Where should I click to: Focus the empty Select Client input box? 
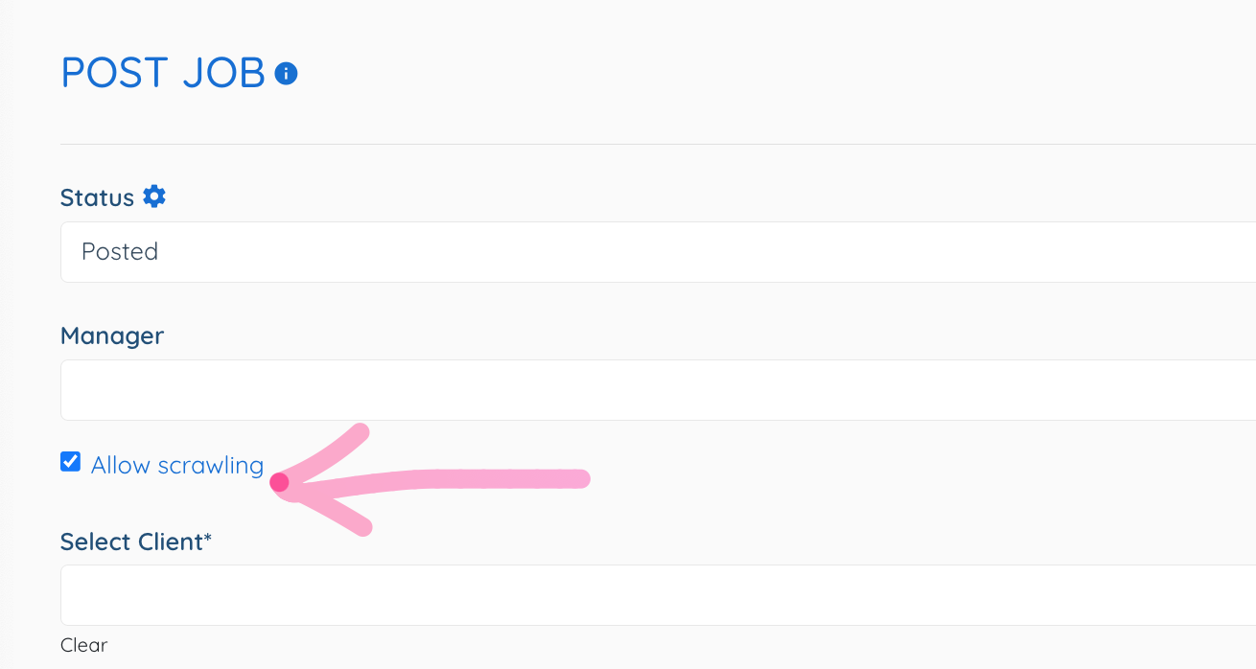pos(658,595)
